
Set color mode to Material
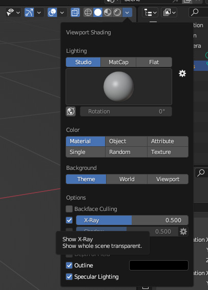tap(86, 141)
